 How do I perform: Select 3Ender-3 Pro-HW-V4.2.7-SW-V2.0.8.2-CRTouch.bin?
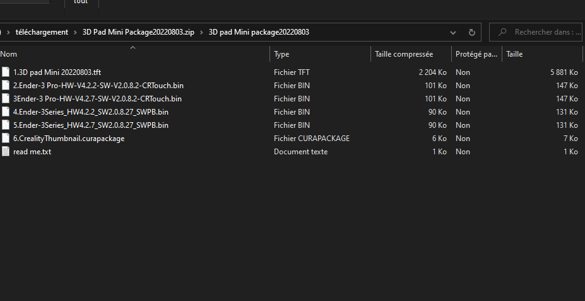coord(97,99)
